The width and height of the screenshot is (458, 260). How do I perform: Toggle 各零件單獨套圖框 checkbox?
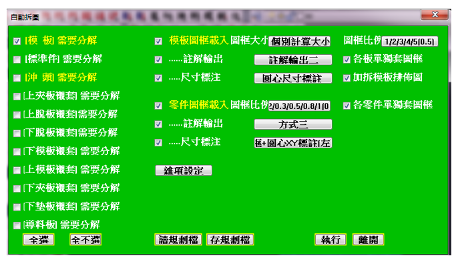pos(347,106)
